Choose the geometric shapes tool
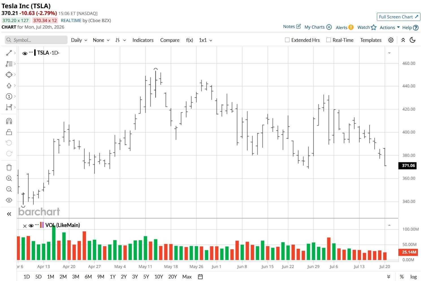The image size is (421, 281). pyautogui.click(x=9, y=75)
